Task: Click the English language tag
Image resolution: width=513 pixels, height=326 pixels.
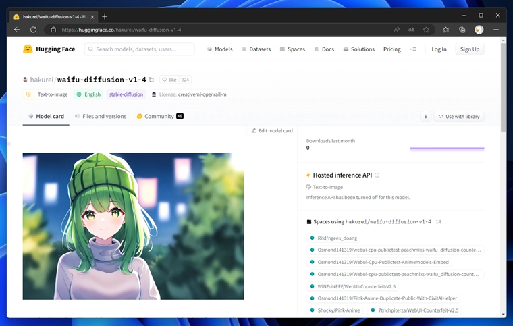Action: point(88,94)
